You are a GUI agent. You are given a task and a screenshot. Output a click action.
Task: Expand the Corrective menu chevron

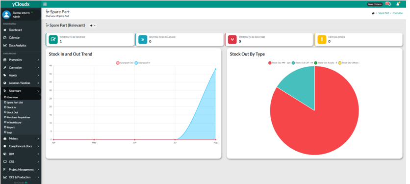(x=38, y=68)
